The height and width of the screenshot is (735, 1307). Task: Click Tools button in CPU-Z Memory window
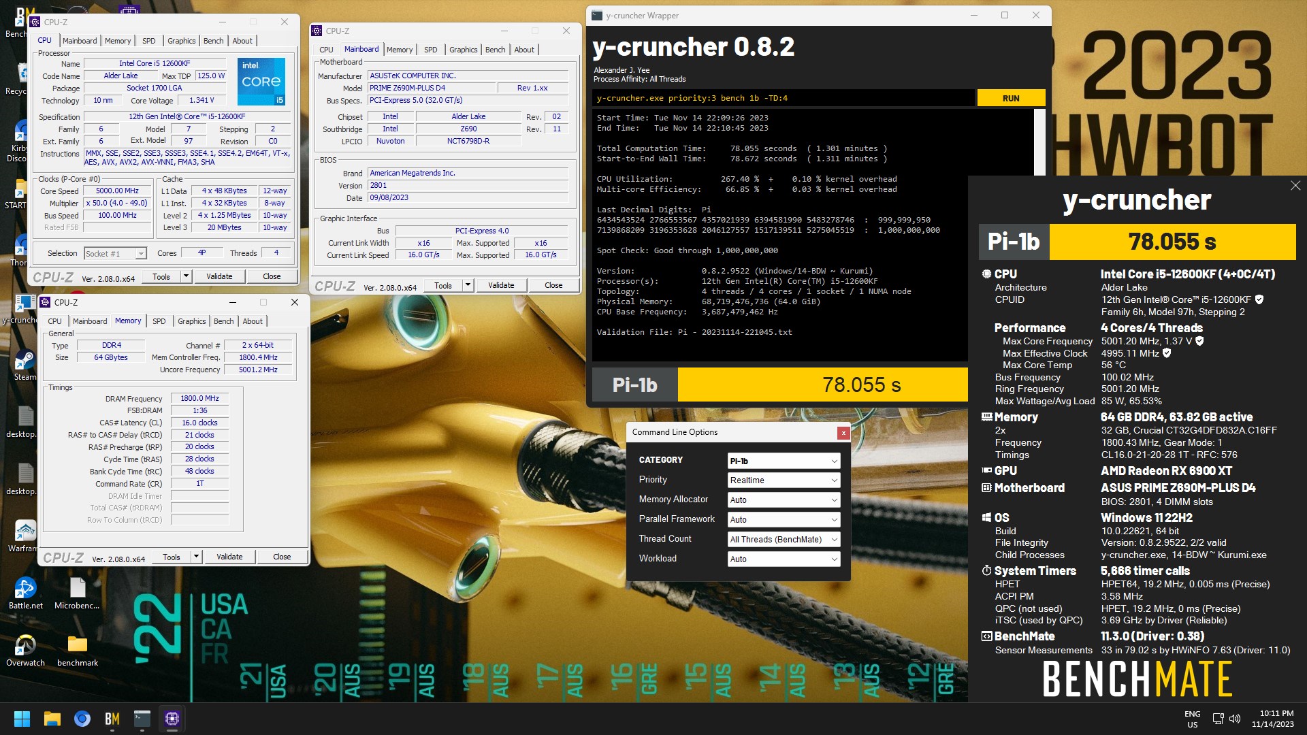pyautogui.click(x=172, y=557)
